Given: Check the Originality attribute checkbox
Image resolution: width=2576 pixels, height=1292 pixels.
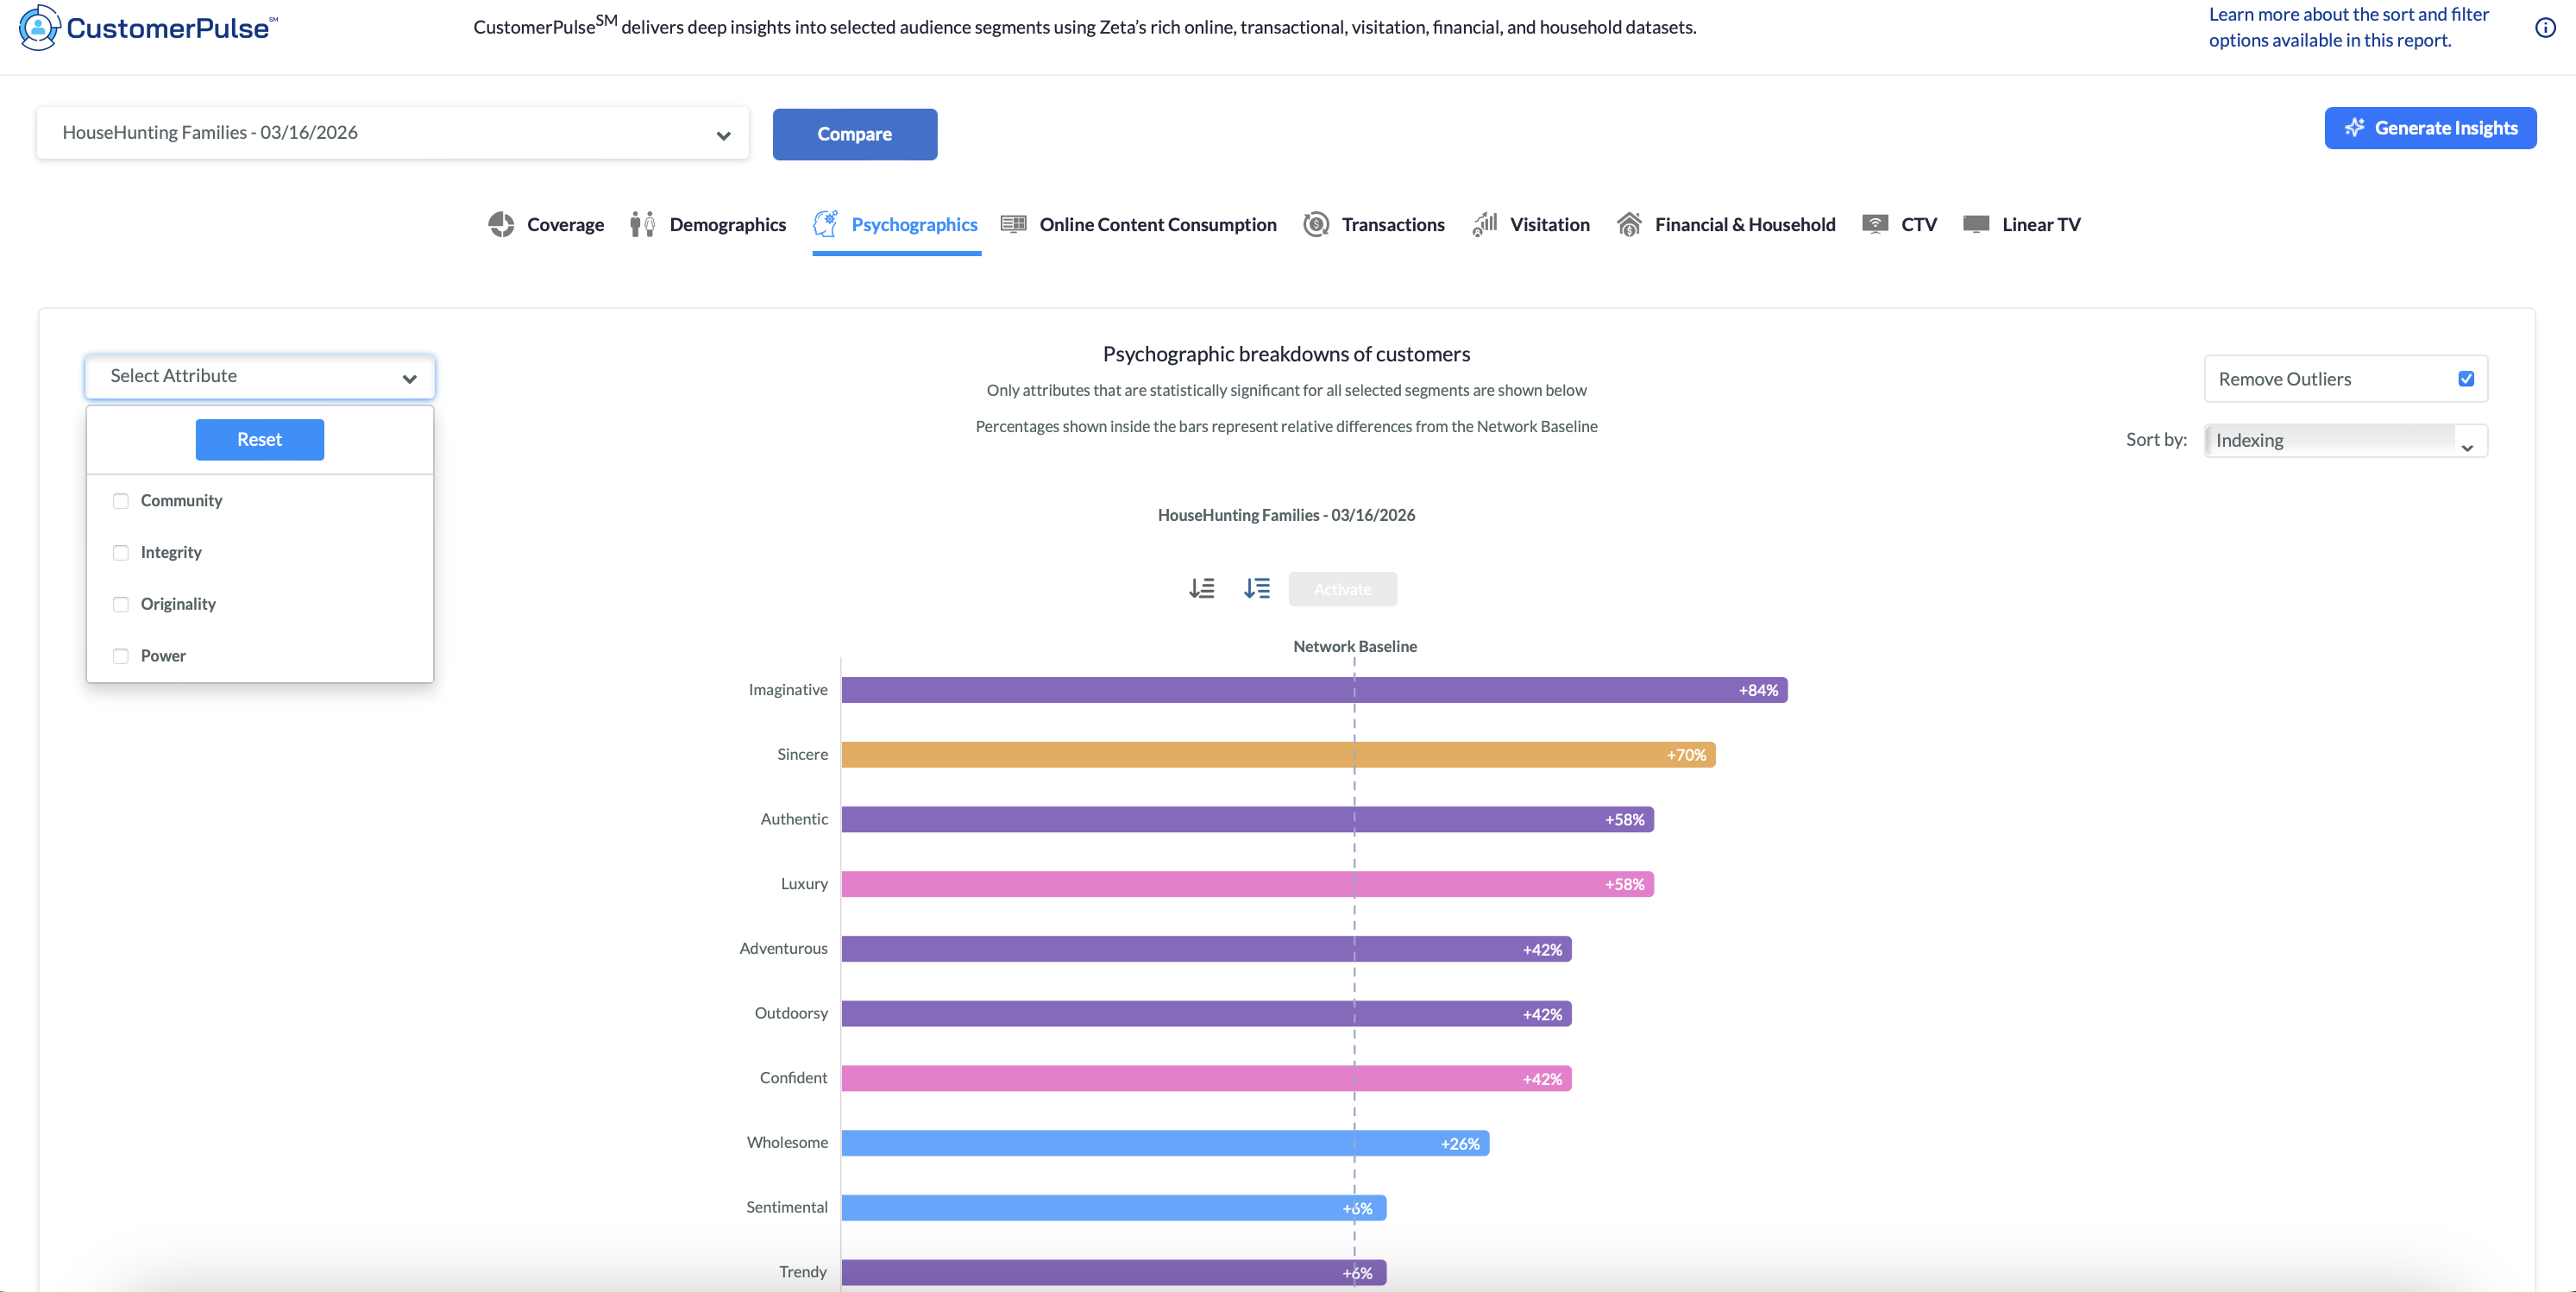Looking at the screenshot, I should [121, 604].
